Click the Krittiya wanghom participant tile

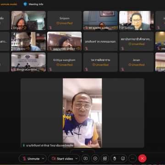[64, 62]
